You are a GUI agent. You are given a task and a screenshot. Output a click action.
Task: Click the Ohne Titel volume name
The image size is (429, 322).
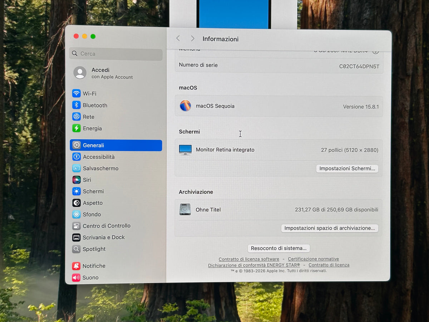pos(208,210)
